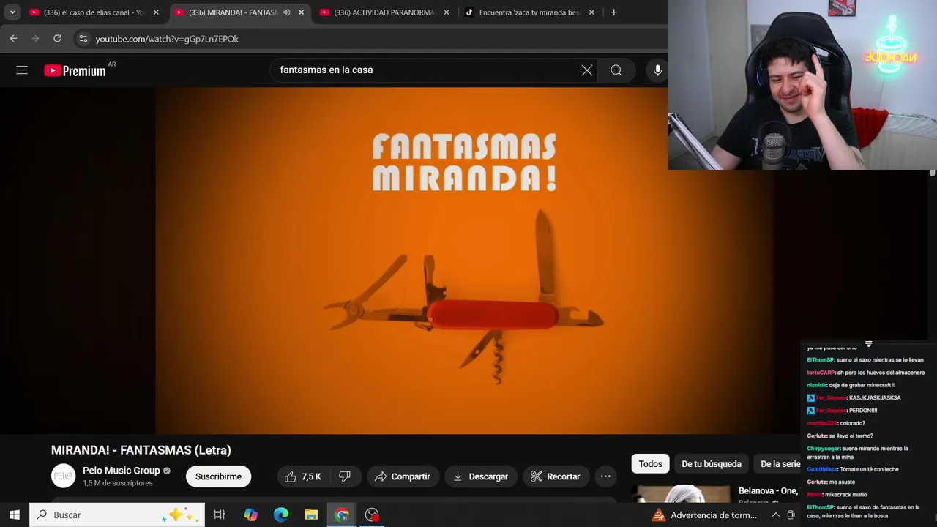Close the MIRANDA! - FANTASMAS tab
Screen dimensions: 937x527
point(301,12)
